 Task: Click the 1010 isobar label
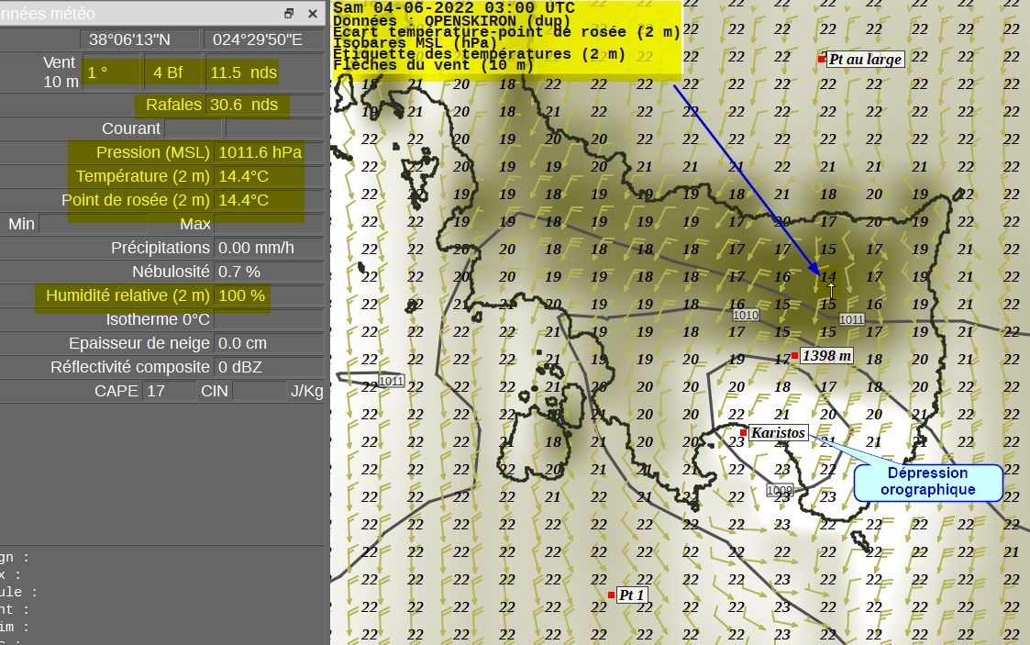(746, 315)
